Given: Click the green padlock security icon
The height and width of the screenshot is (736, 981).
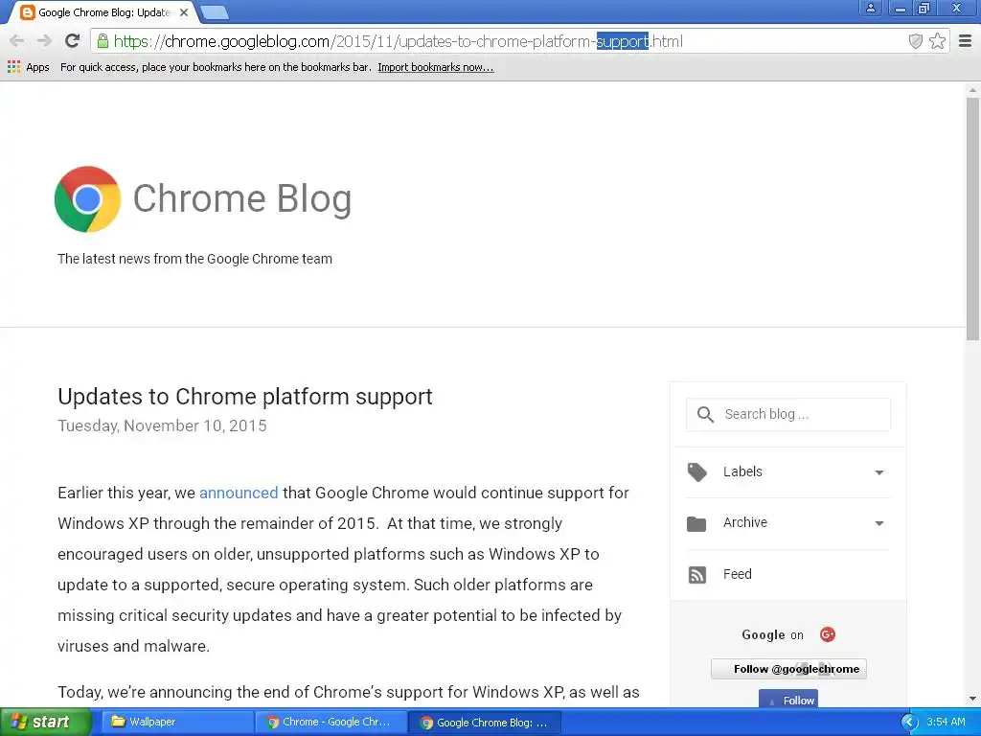Looking at the screenshot, I should click(103, 41).
